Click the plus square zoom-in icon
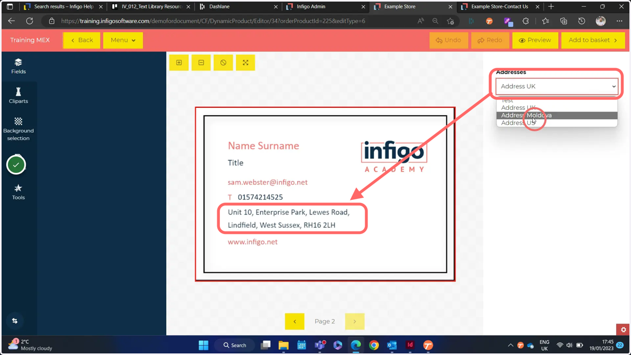The width and height of the screenshot is (631, 355). [179, 63]
